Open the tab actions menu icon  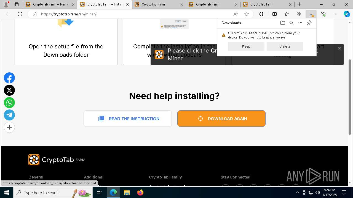[x=17, y=4]
